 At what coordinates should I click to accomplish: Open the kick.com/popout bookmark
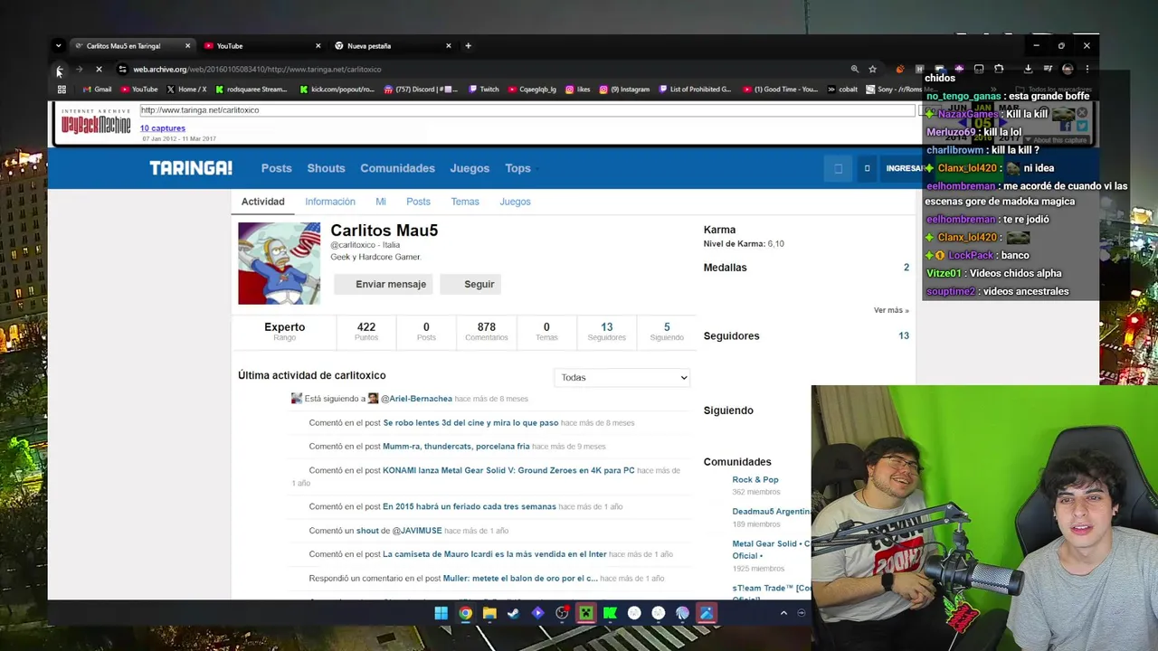tap(336, 90)
